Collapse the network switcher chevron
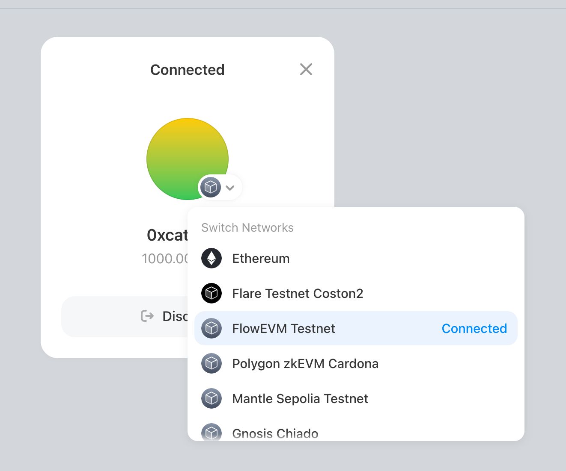The image size is (566, 471). click(x=230, y=188)
